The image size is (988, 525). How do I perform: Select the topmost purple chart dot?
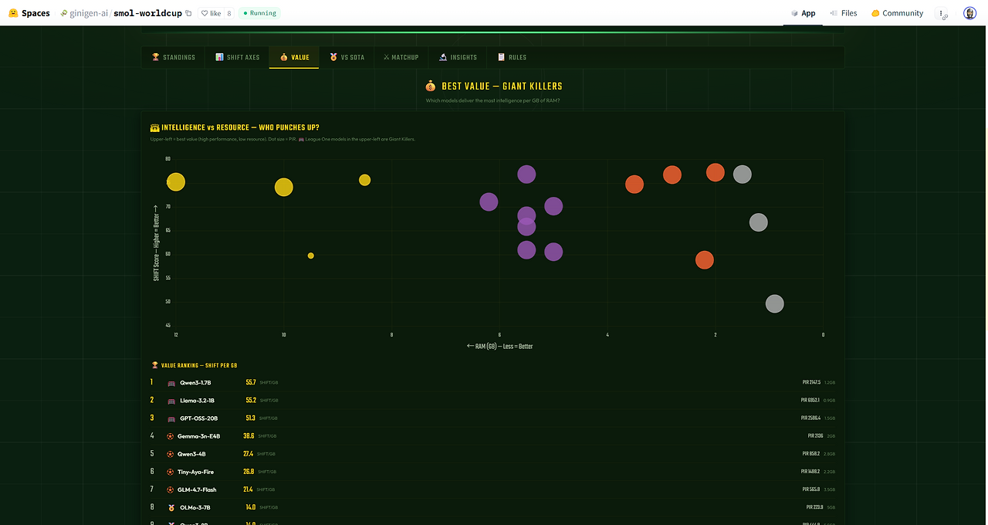[526, 174]
